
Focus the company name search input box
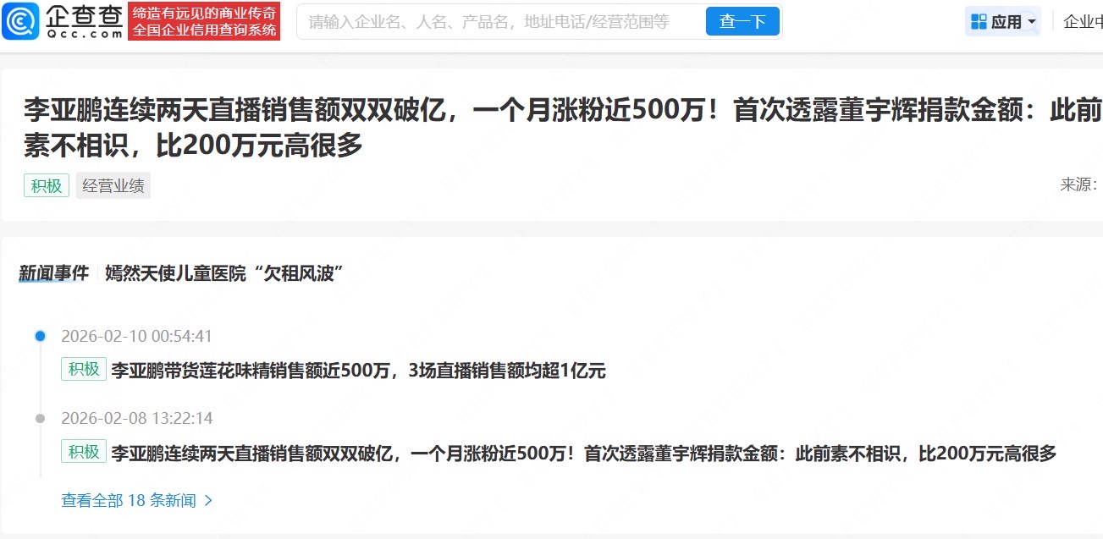pos(499,22)
